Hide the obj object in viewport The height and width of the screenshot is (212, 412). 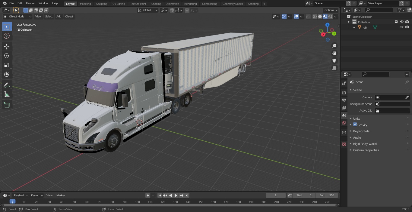[402, 27]
